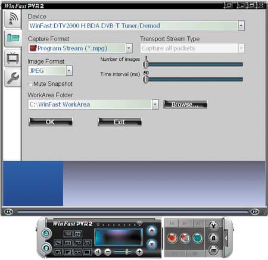Click the playback seek bar track
The image size is (268, 260).
133,212
